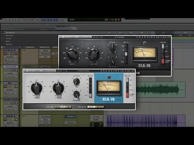Click next preset arrow in black CLA-76 toolbar
Screen dimensions: 194x145
[145, 37]
